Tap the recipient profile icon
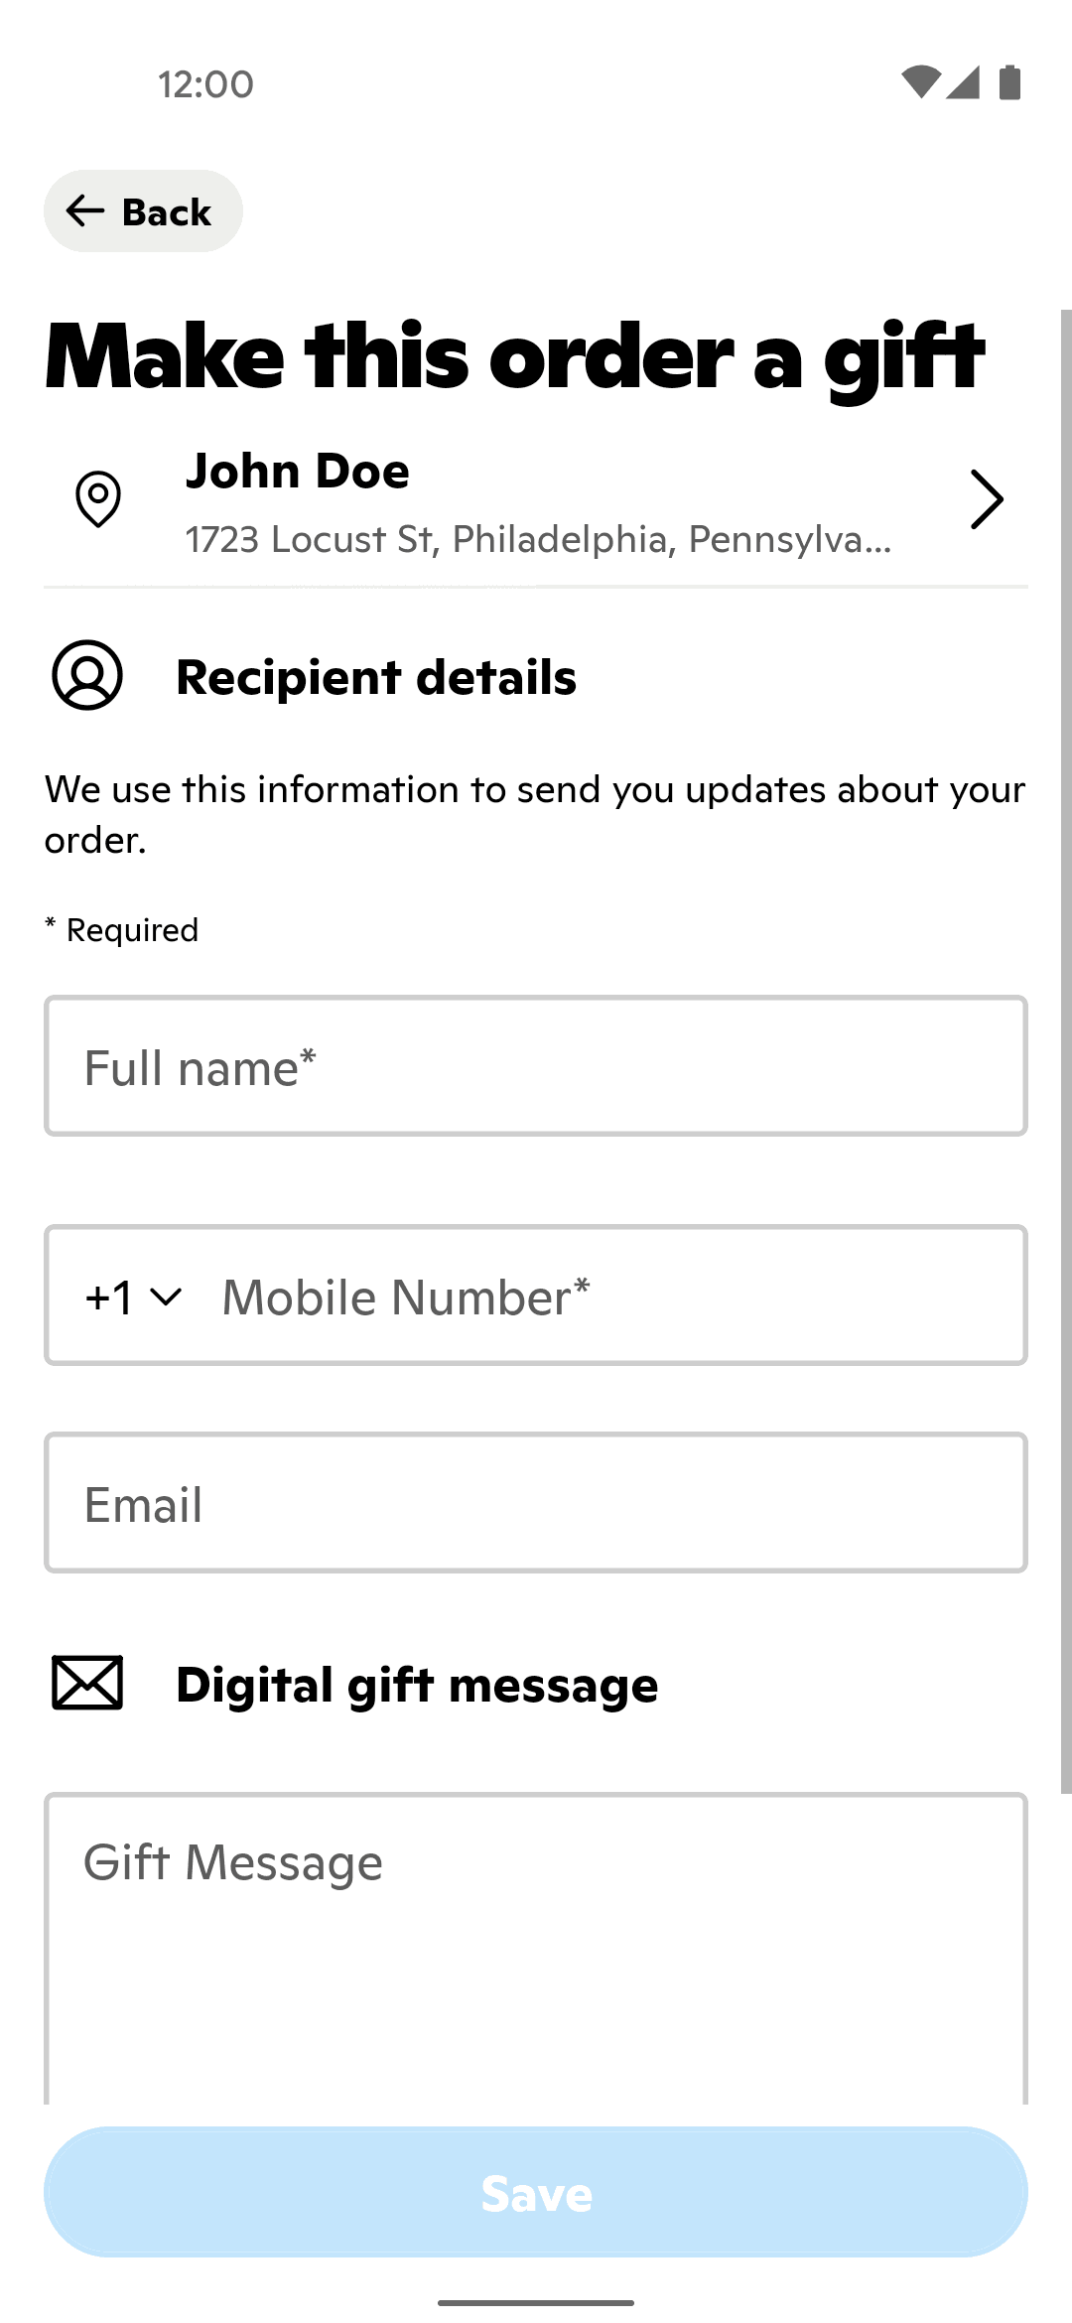The height and width of the screenshot is (2323, 1072). tap(87, 675)
